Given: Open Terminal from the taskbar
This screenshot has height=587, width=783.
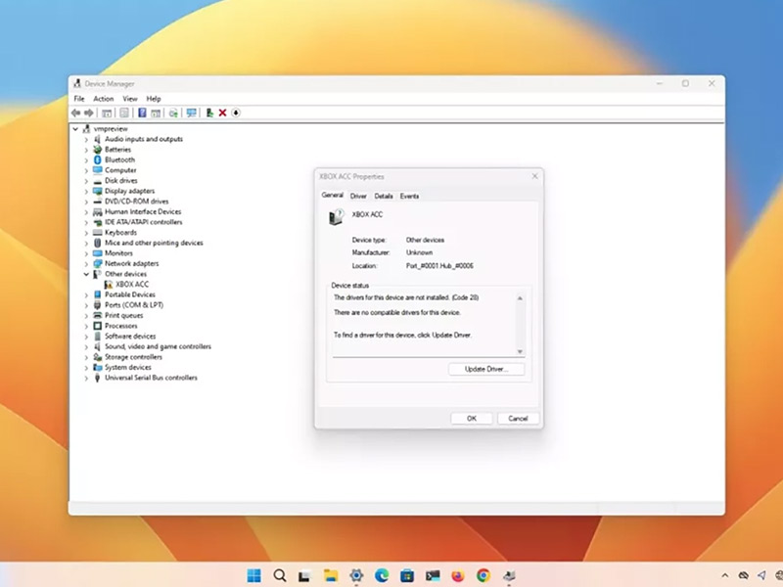Looking at the screenshot, I should [433, 575].
